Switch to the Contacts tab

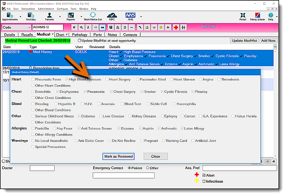coord(130,35)
